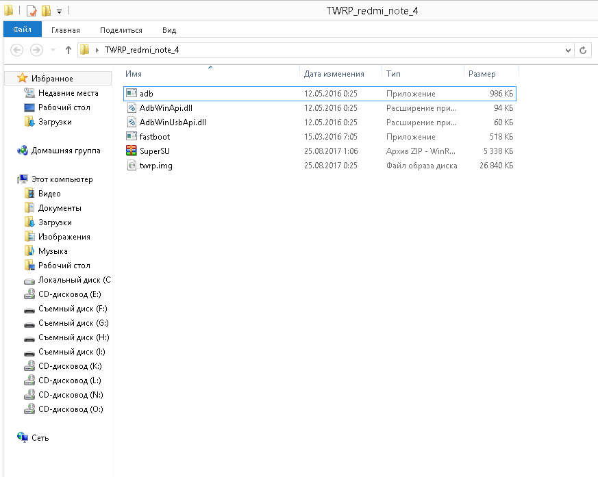Click the Up one level arrow
Viewport: 598px width, 477px height.
click(x=68, y=50)
